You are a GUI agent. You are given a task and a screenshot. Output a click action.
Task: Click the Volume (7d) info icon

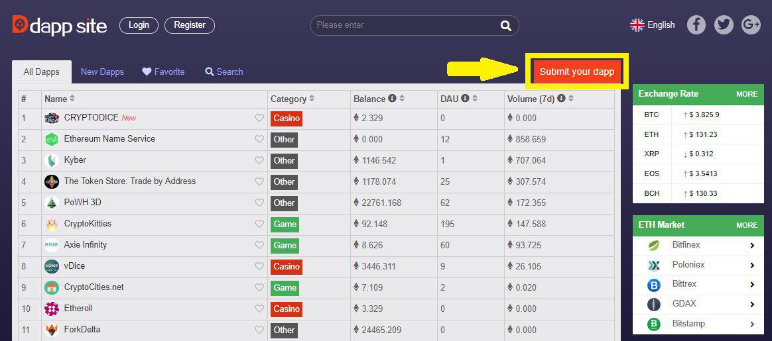point(561,98)
